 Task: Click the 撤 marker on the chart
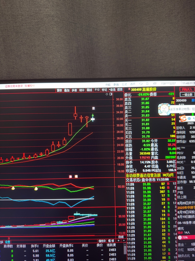tap(93, 108)
